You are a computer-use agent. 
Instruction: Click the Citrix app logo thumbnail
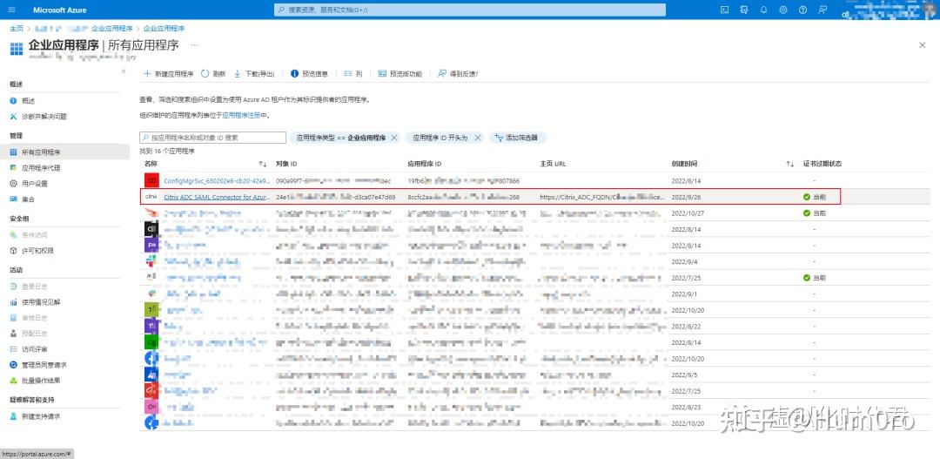151,197
